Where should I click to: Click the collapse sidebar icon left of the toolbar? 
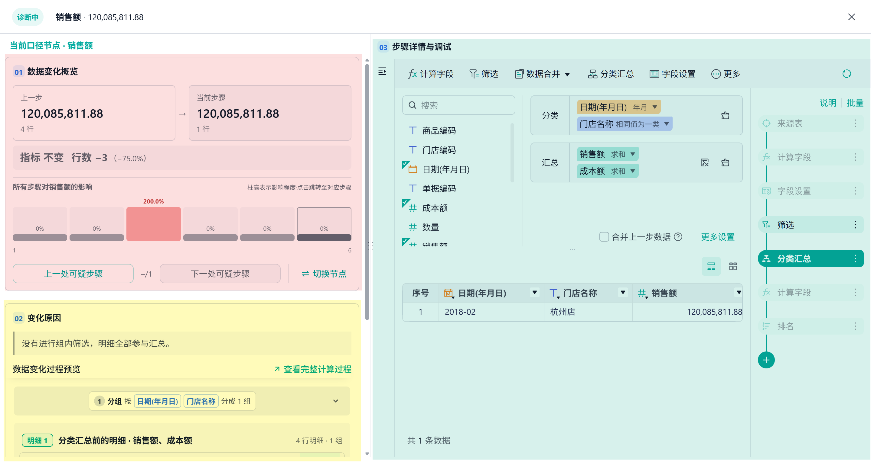382,71
